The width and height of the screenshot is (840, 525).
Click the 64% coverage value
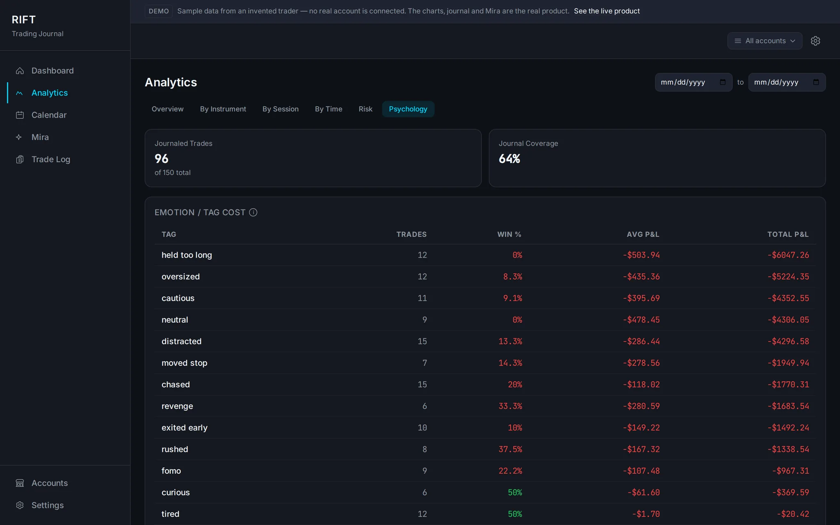(509, 159)
